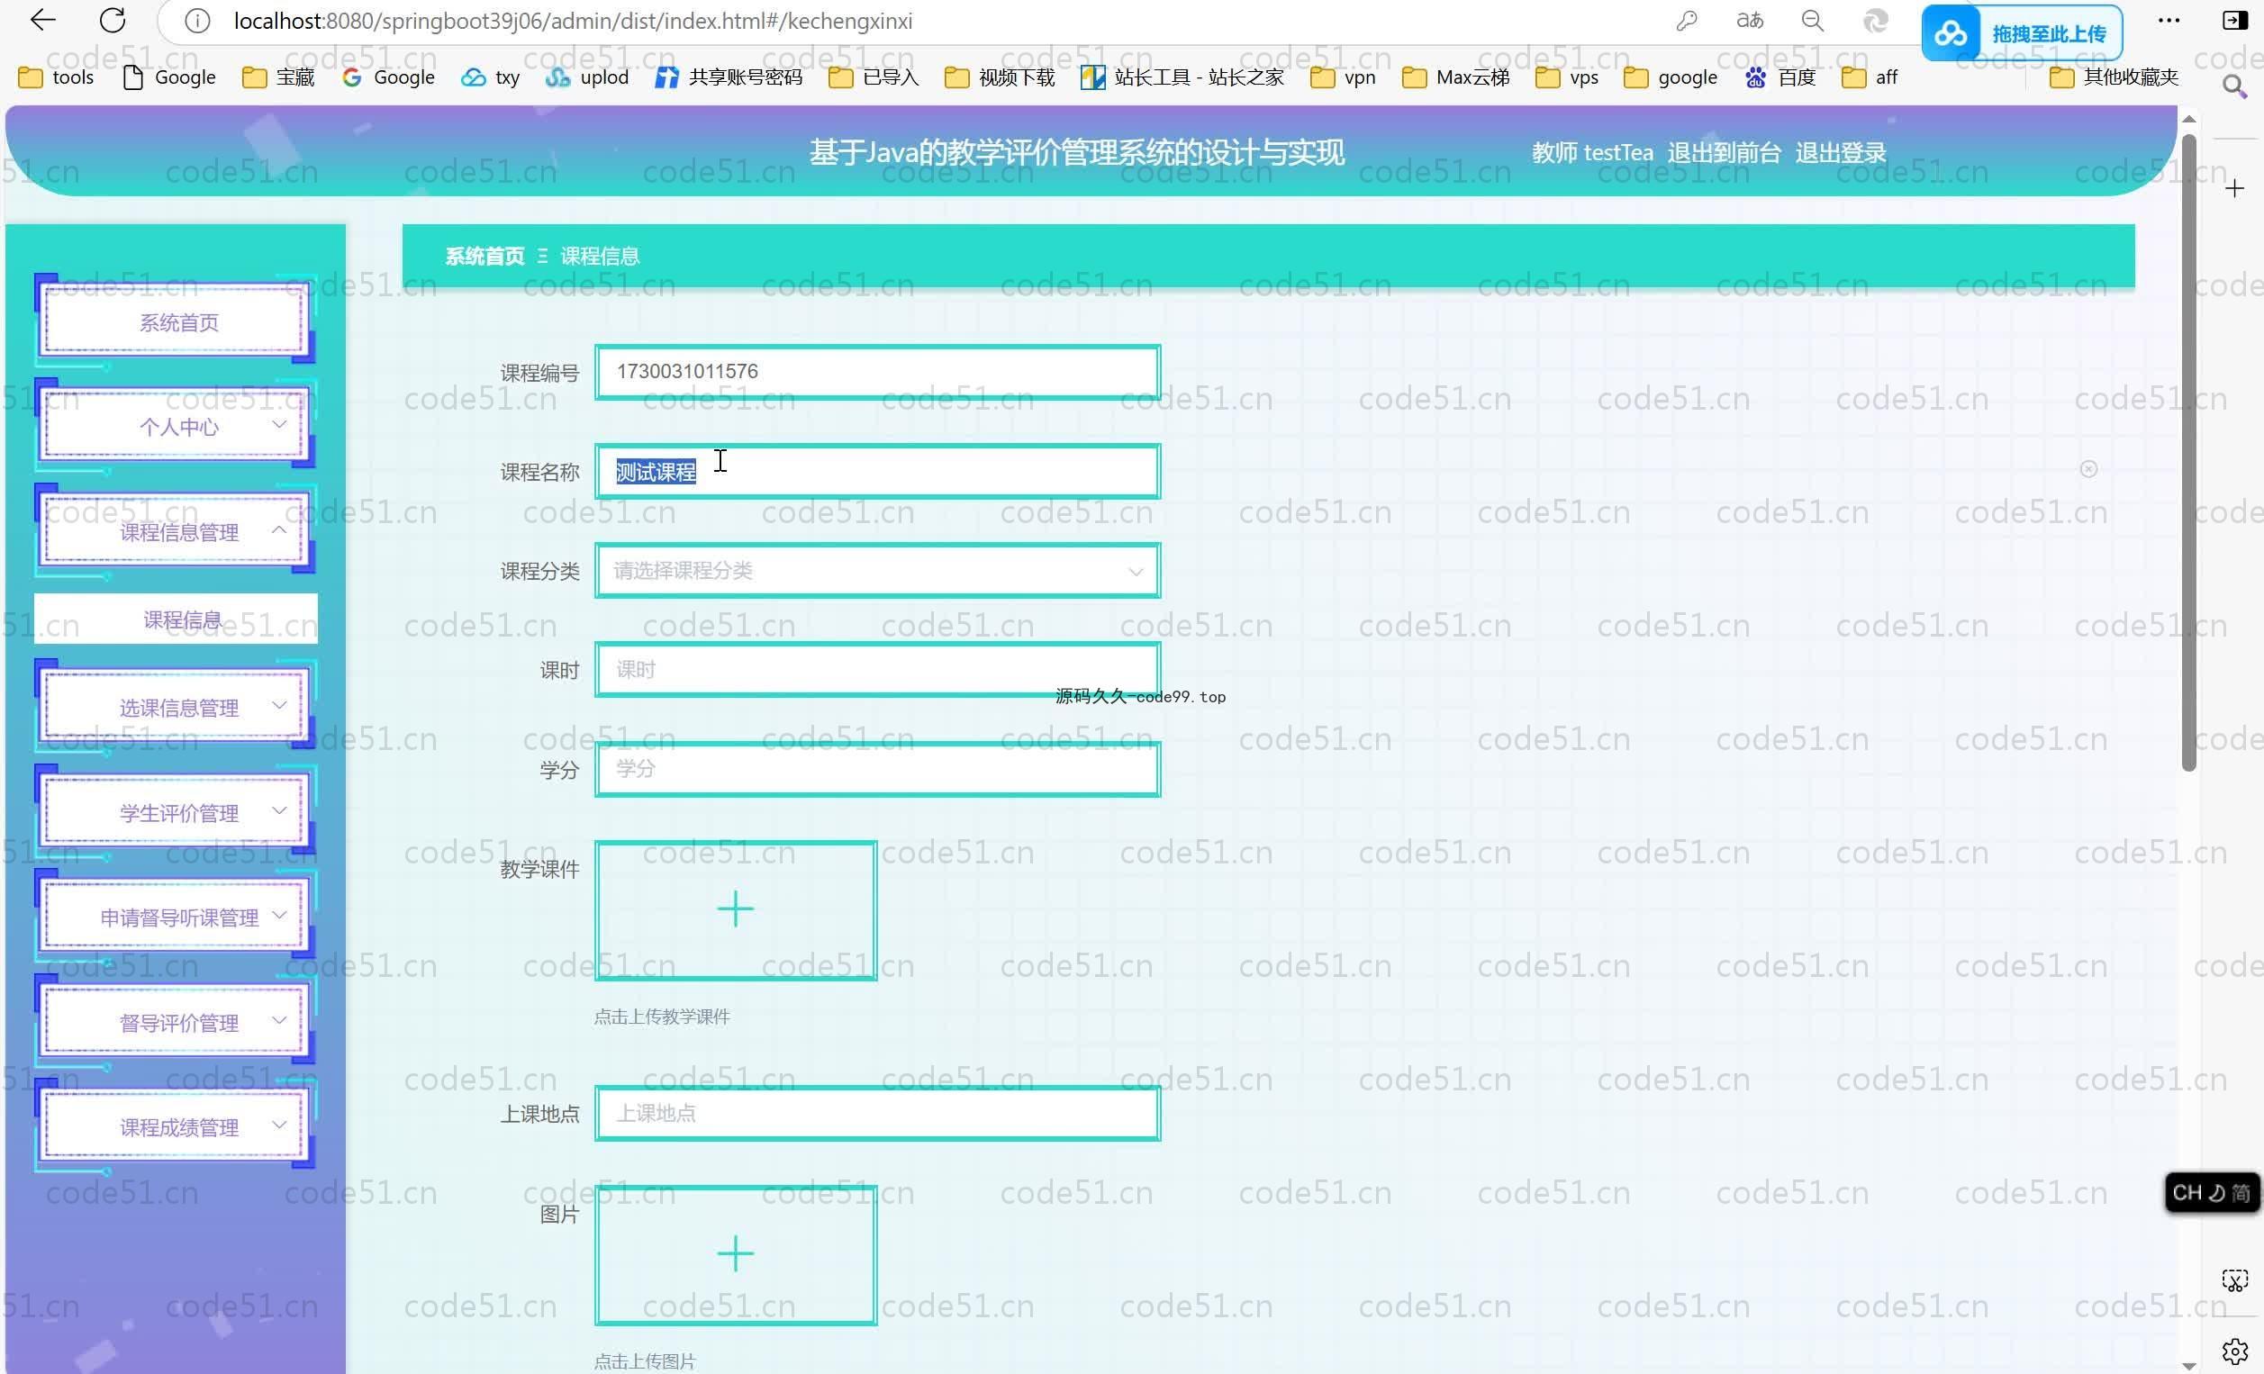This screenshot has height=1374, width=2264.
Task: Open the Google page bookmark with the file icon
Action: tap(169, 77)
